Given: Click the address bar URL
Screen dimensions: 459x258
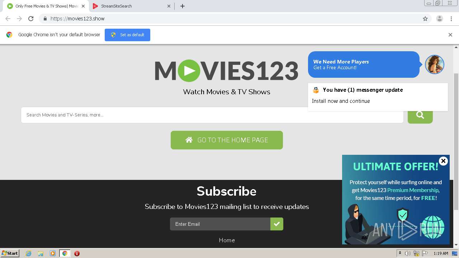Looking at the screenshot, I should pos(77,19).
